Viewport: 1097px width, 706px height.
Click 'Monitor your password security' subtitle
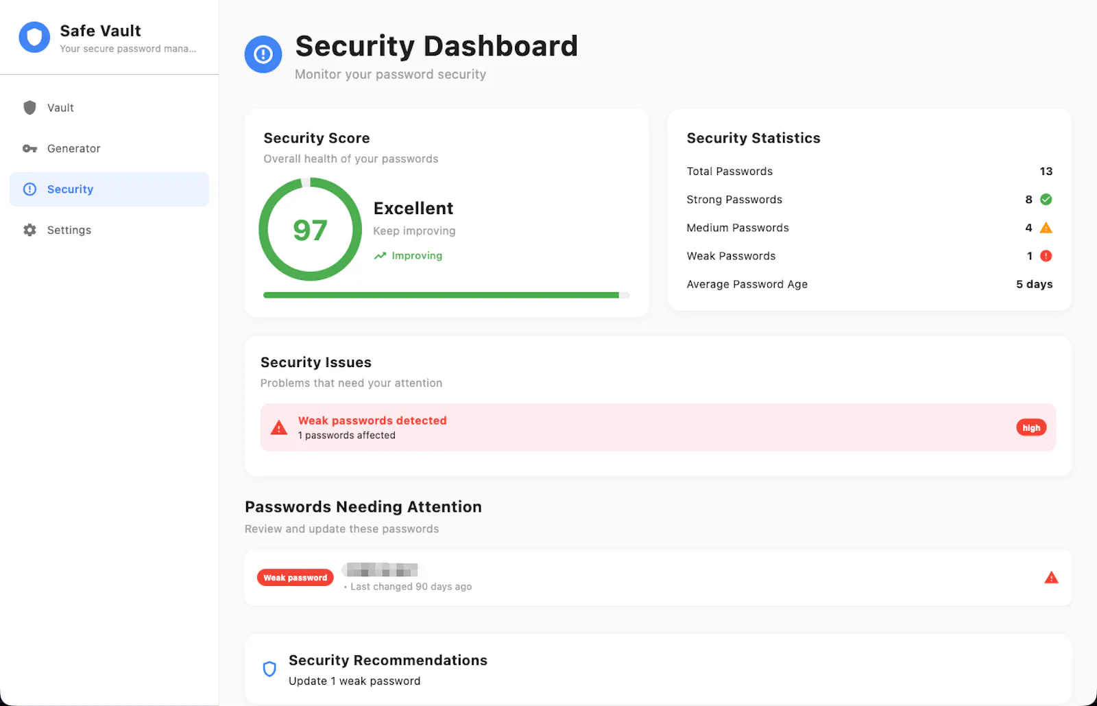[x=390, y=74]
